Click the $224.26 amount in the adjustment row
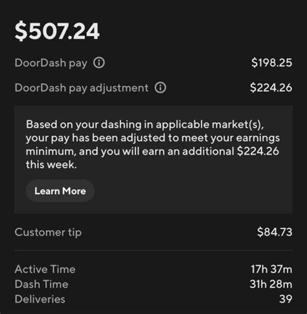Image resolution: width=307 pixels, height=314 pixels. tap(271, 88)
